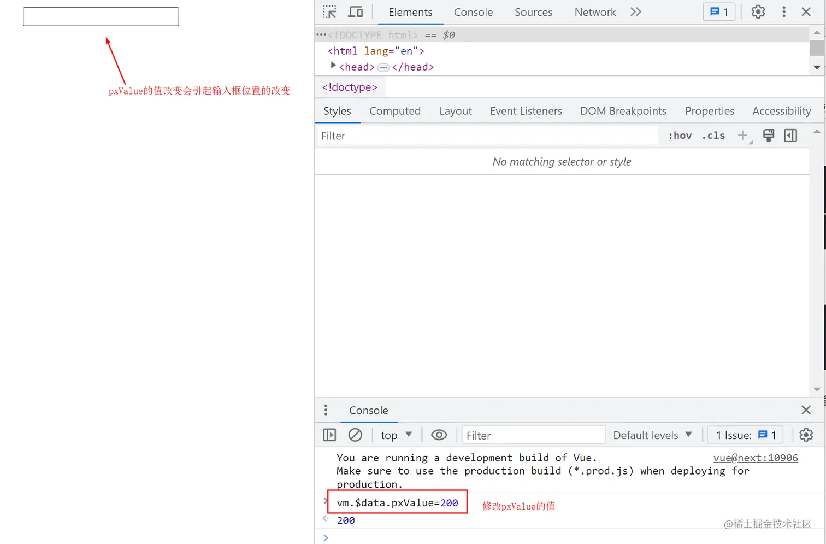The image size is (826, 544).
Task: Add a new style rule plus icon
Action: pyautogui.click(x=743, y=136)
